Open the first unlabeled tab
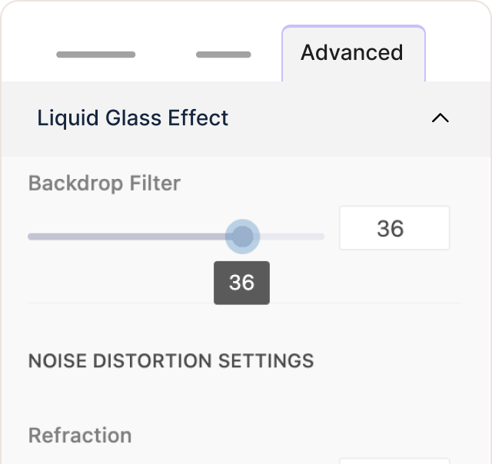The width and height of the screenshot is (492, 464). coord(96,55)
